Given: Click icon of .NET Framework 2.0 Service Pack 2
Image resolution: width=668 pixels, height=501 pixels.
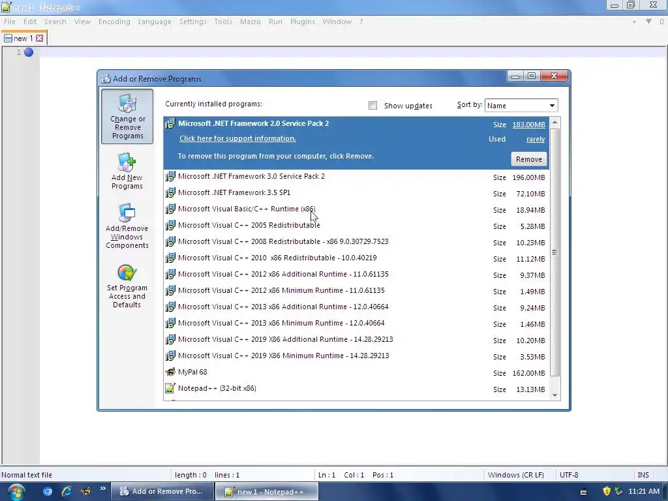Looking at the screenshot, I should (170, 123).
